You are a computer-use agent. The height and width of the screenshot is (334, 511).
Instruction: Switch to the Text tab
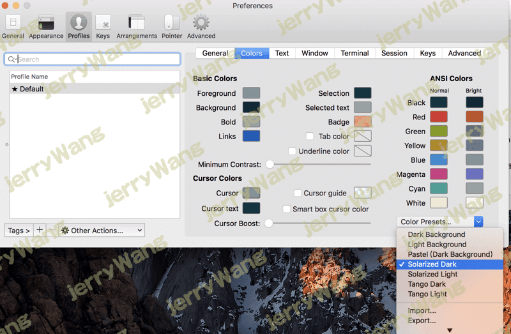(x=282, y=54)
